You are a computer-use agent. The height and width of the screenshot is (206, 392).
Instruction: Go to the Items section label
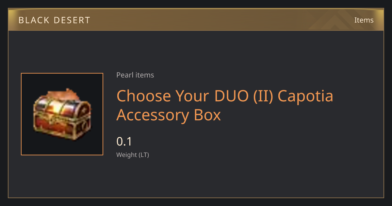click(364, 20)
